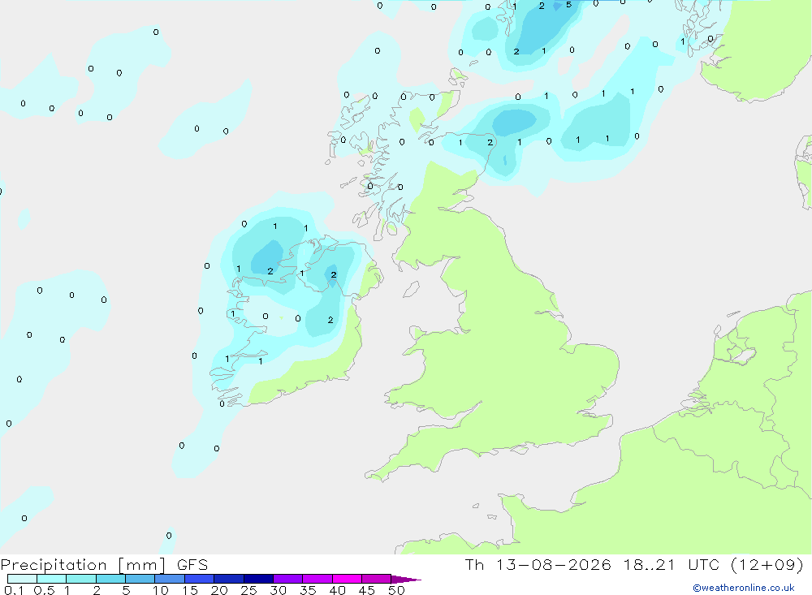
Task: Click the legend value label '0.5'
Action: [x=45, y=590]
